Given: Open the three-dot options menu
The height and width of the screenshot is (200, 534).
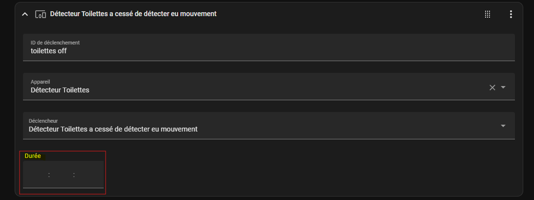Looking at the screenshot, I should [x=511, y=15].
